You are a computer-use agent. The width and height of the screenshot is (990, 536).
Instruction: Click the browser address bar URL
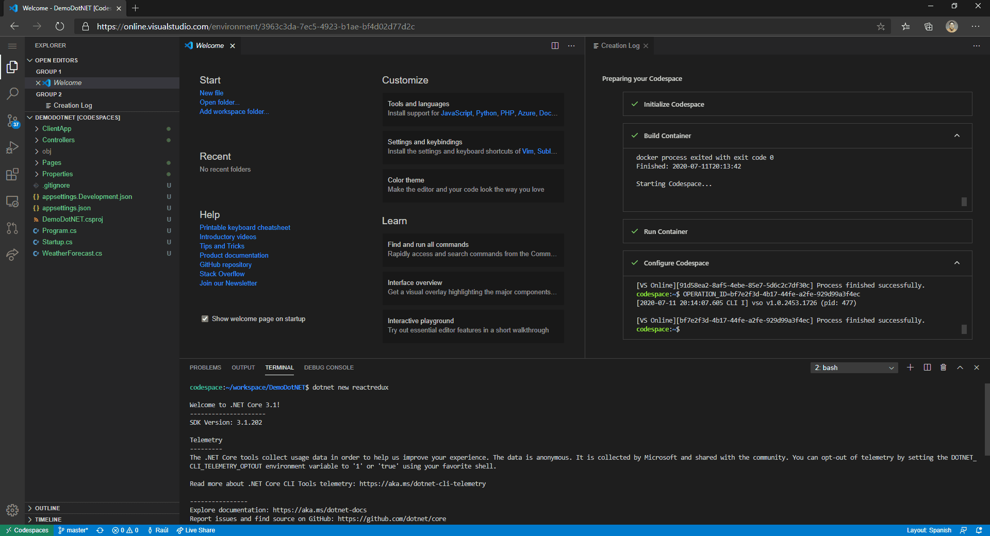256,26
